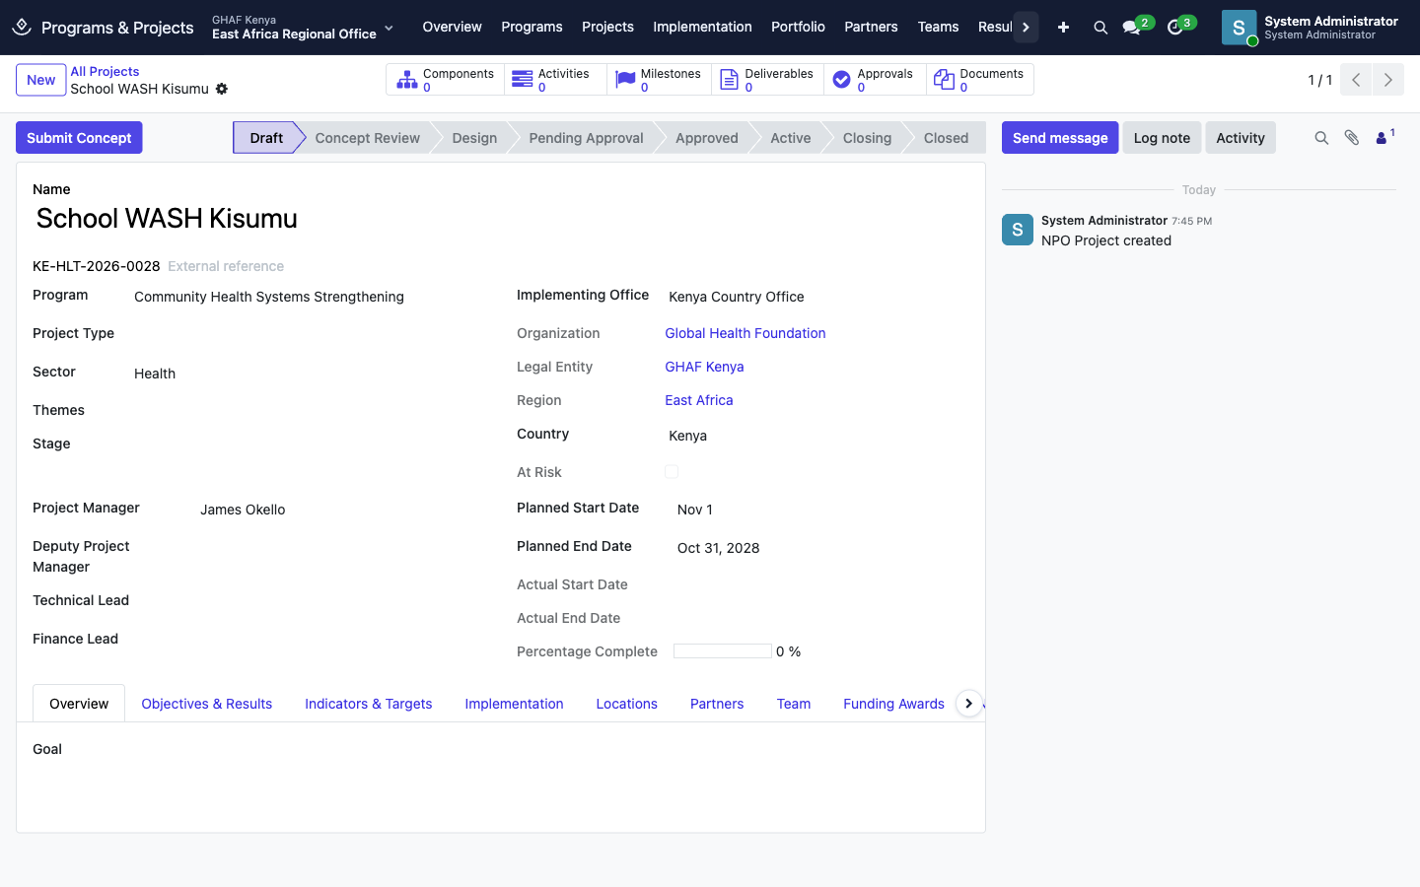Click the Planned End Date field

click(820, 548)
